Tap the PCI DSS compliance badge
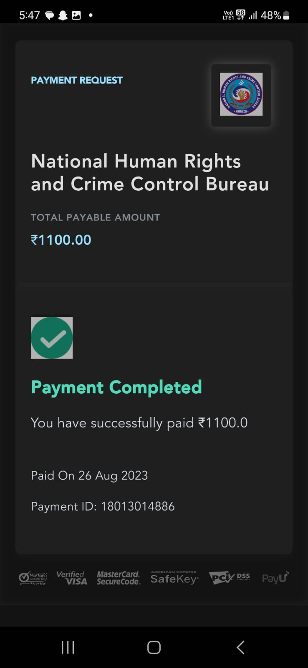Viewport: 308px width, 668px height. (x=230, y=578)
